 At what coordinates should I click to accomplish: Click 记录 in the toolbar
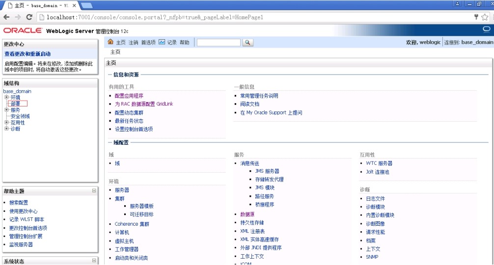point(172,43)
